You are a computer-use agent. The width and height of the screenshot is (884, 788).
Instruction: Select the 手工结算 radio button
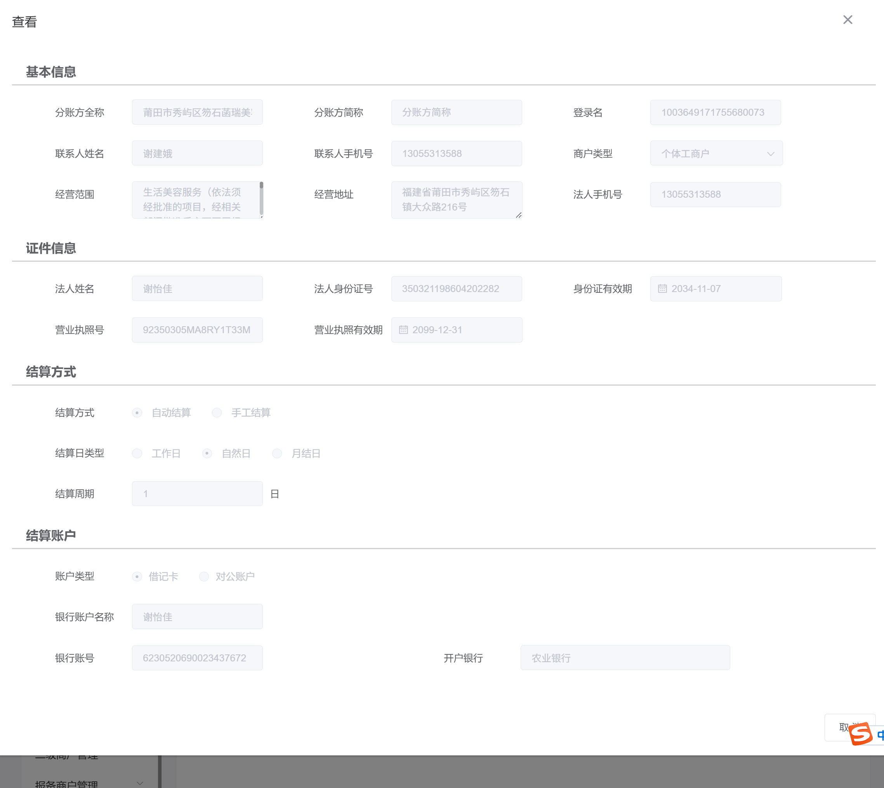coord(217,412)
